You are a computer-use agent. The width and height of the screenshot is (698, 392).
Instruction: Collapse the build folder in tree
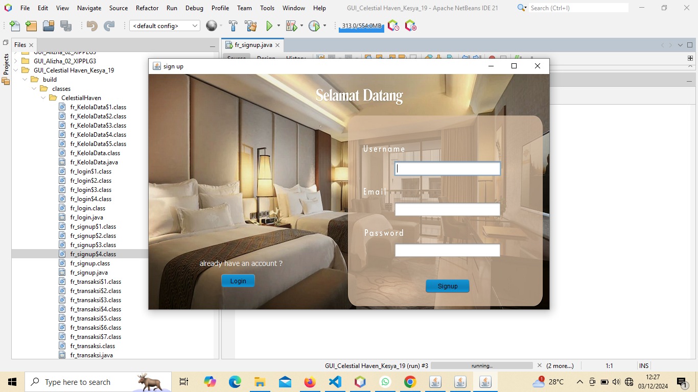[x=25, y=80]
